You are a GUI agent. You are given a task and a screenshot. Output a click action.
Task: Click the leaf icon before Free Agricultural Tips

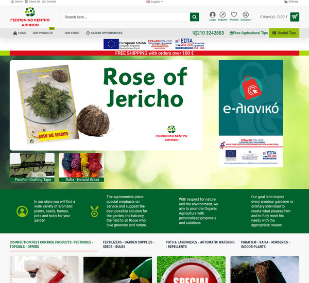point(231,33)
